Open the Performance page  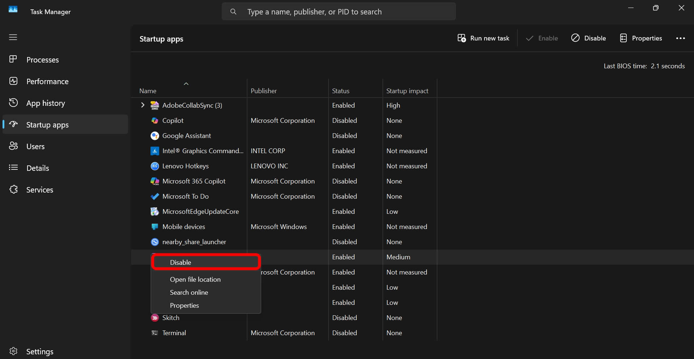48,82
